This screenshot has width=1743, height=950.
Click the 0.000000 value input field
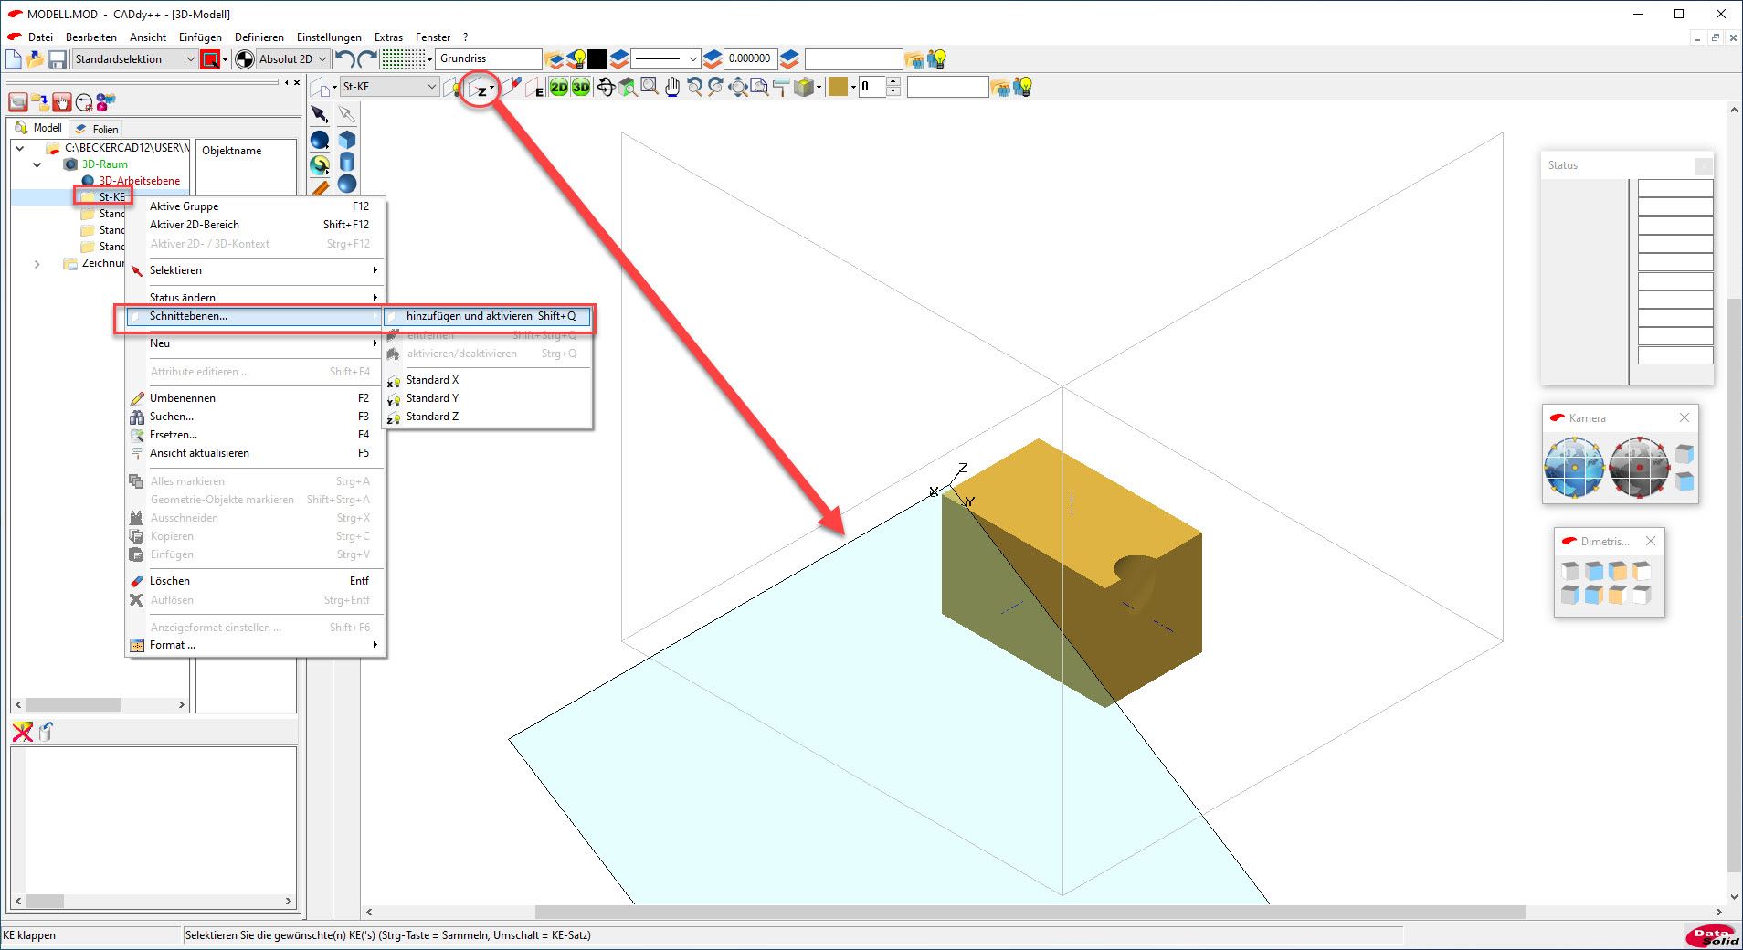751,58
